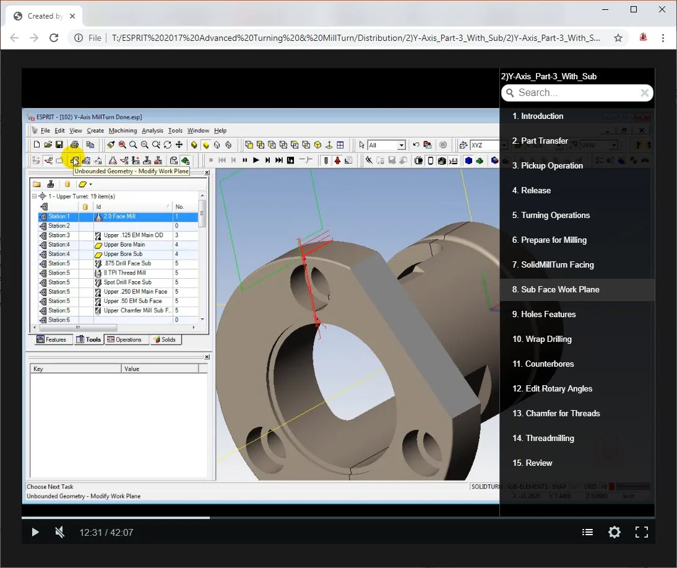Click the Save floppy disk icon
Screen dimensions: 677x568
coord(59,145)
